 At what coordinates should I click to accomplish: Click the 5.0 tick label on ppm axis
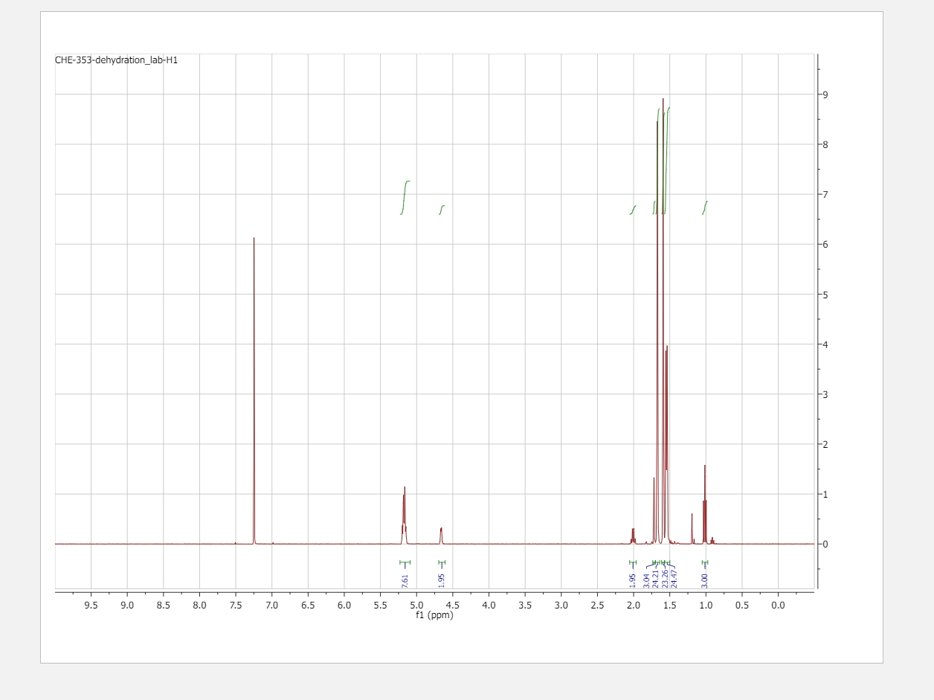(x=416, y=606)
